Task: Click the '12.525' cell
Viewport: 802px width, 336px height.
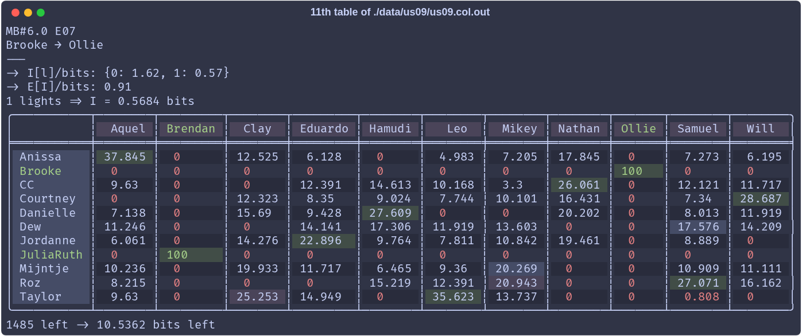Action: [x=257, y=157]
